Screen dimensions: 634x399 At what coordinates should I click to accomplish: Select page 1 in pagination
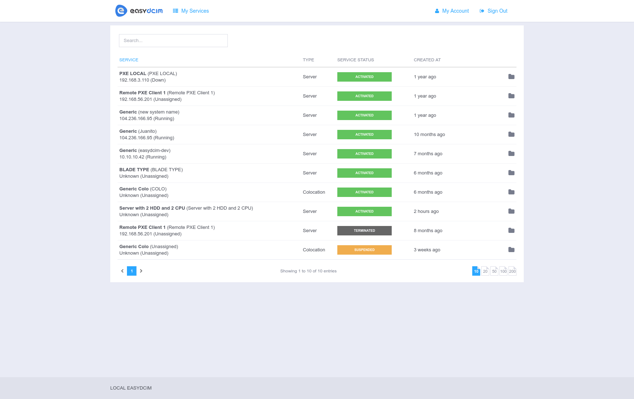(132, 271)
